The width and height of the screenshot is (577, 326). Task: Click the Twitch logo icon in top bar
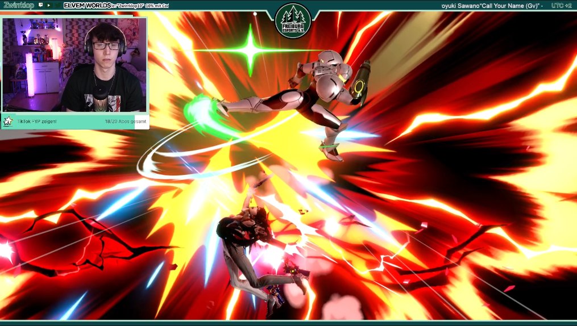coord(41,5)
